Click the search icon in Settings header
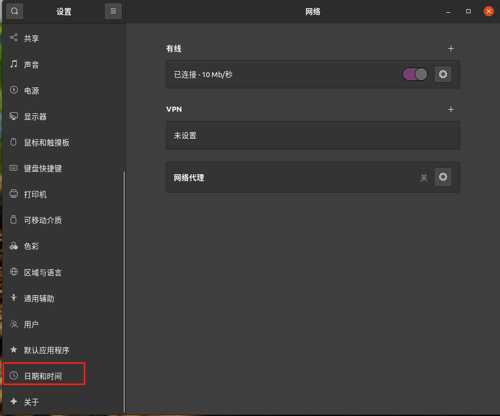 (15, 11)
